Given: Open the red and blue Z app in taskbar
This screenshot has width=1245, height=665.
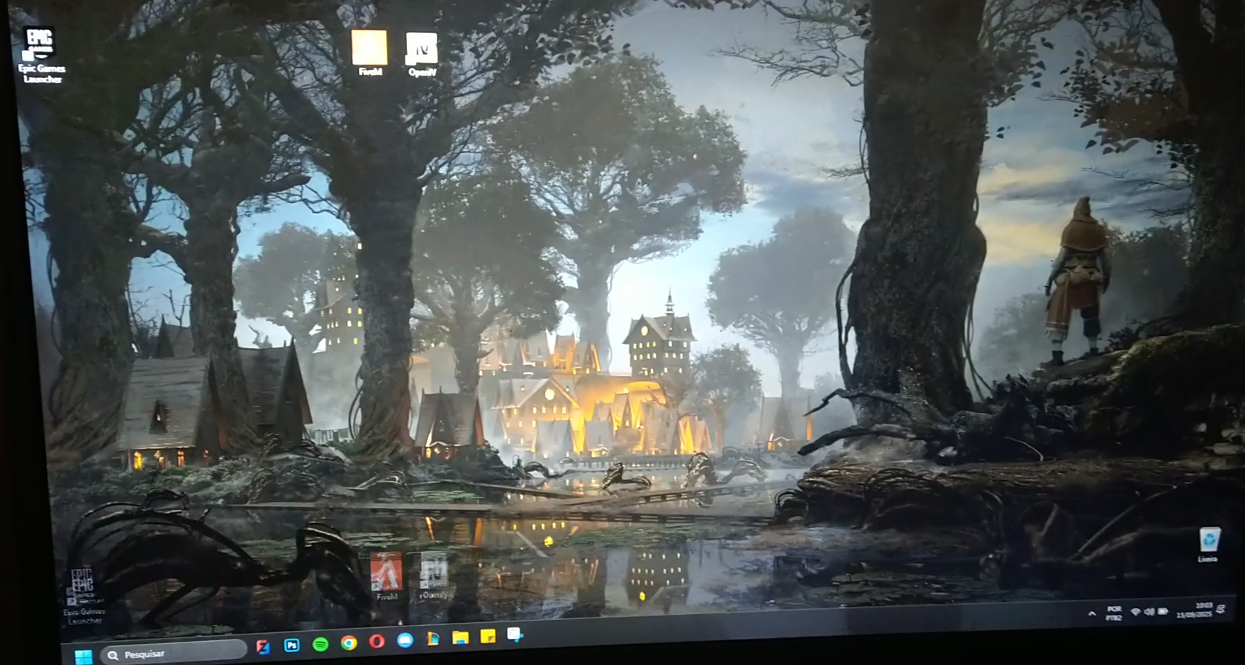Looking at the screenshot, I should [264, 646].
